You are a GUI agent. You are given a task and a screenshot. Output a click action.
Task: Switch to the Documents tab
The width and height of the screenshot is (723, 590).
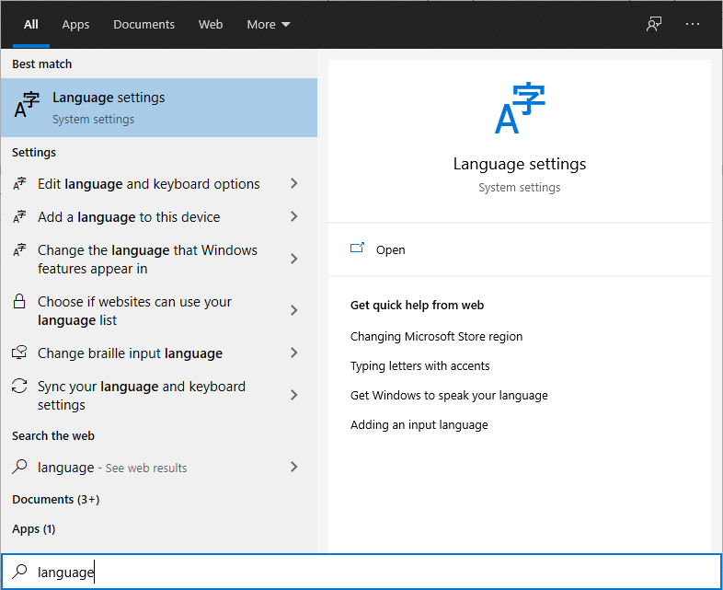[143, 25]
